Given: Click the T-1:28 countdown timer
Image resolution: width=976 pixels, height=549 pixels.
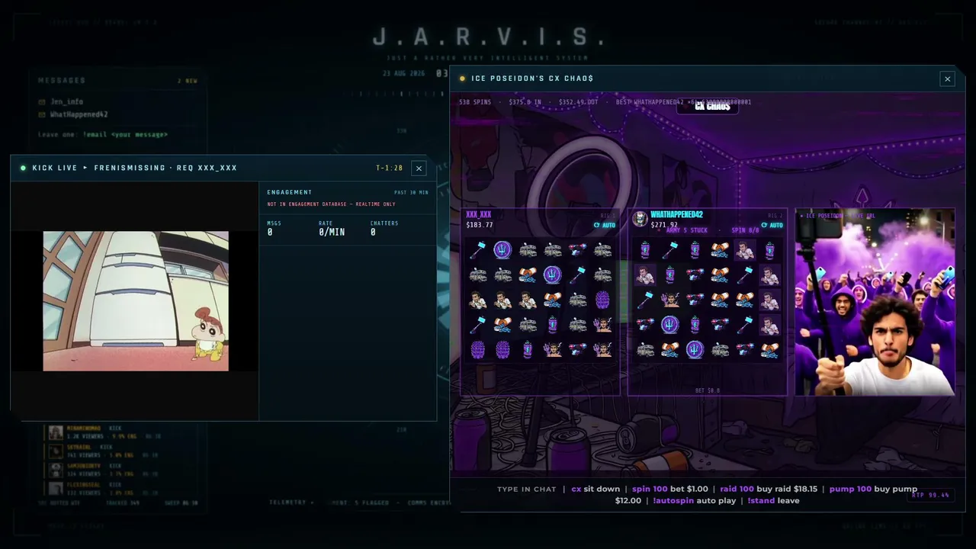Looking at the screenshot, I should [x=389, y=168].
